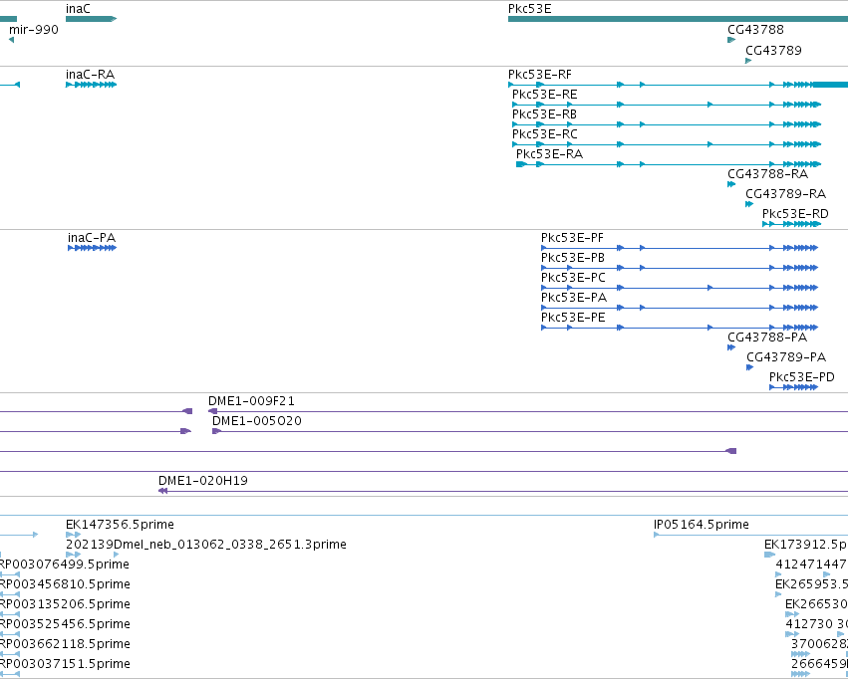Click the DME1-005O20 clone label

coord(257,421)
